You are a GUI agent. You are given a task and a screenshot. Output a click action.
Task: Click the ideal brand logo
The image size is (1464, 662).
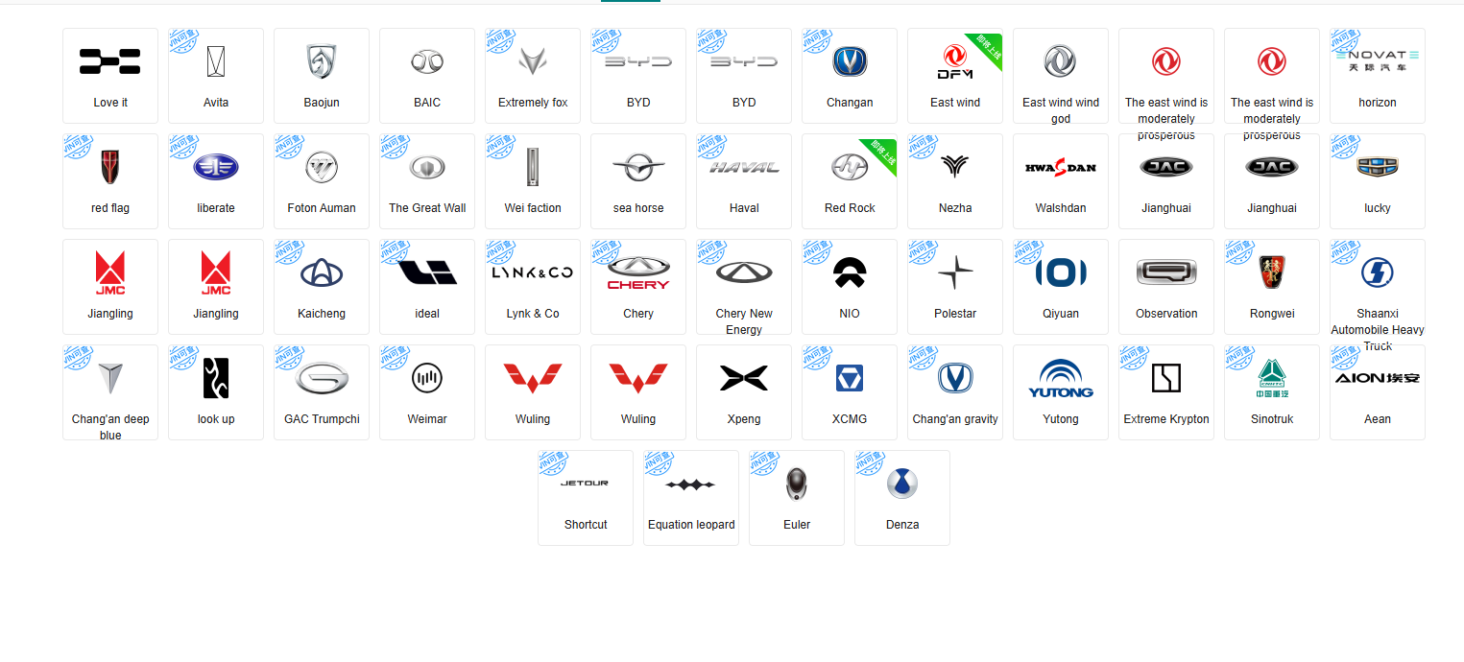[x=427, y=272]
